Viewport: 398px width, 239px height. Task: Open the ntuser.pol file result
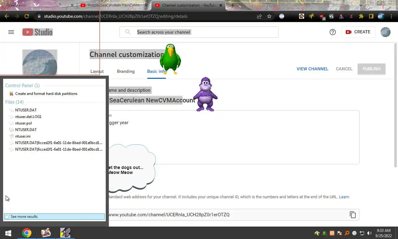pyautogui.click(x=23, y=123)
